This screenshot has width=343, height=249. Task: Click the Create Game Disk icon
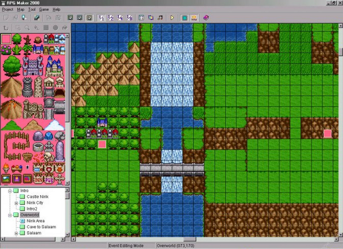37,18
